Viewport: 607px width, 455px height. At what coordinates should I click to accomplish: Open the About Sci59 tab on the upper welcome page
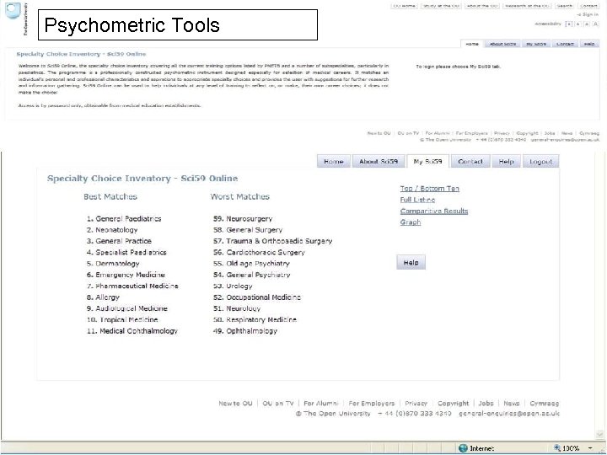pyautogui.click(x=502, y=44)
